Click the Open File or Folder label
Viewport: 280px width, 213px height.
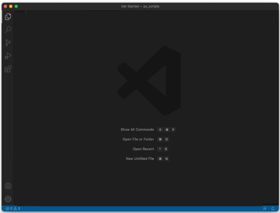click(x=138, y=139)
